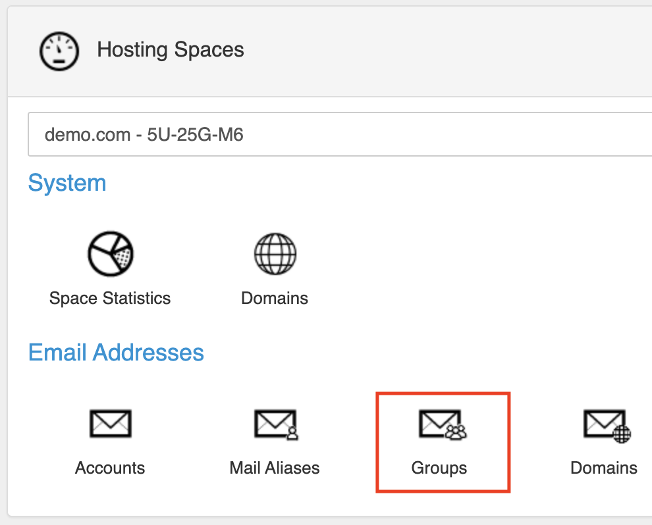This screenshot has height=525, width=652.
Task: Click the Accounts text label
Action: 110,468
